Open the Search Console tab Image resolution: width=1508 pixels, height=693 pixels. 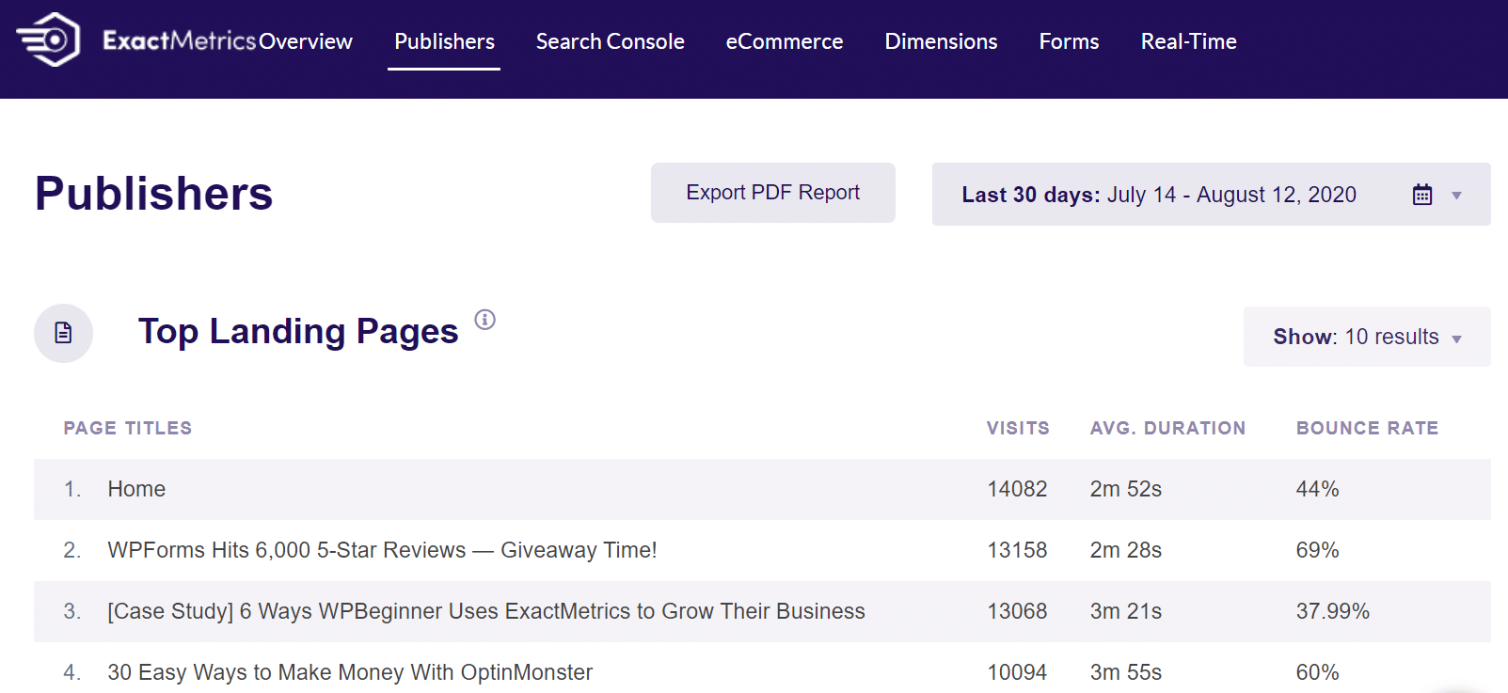[611, 41]
